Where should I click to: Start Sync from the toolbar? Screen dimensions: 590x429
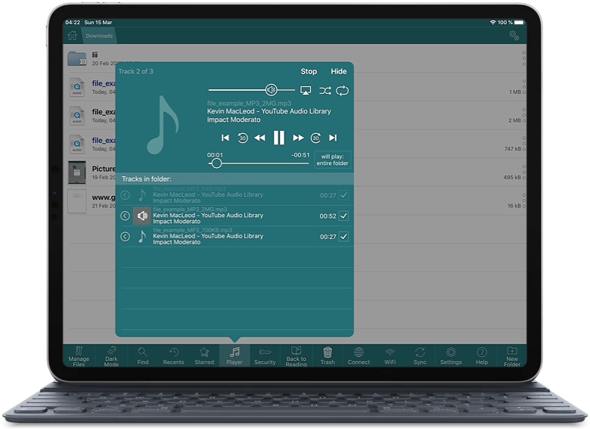(420, 356)
